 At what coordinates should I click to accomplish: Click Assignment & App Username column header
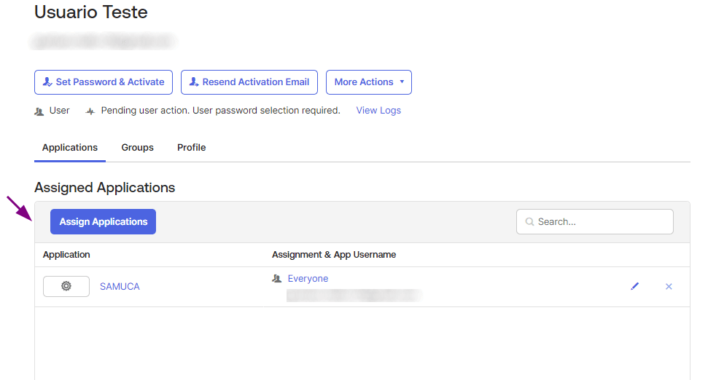334,255
